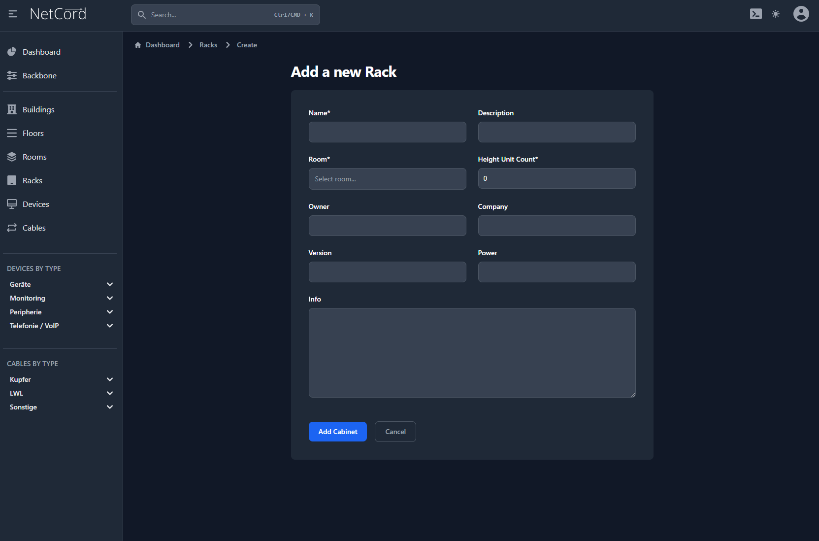Open the Select room dropdown
Image resolution: width=819 pixels, height=541 pixels.
[387, 179]
